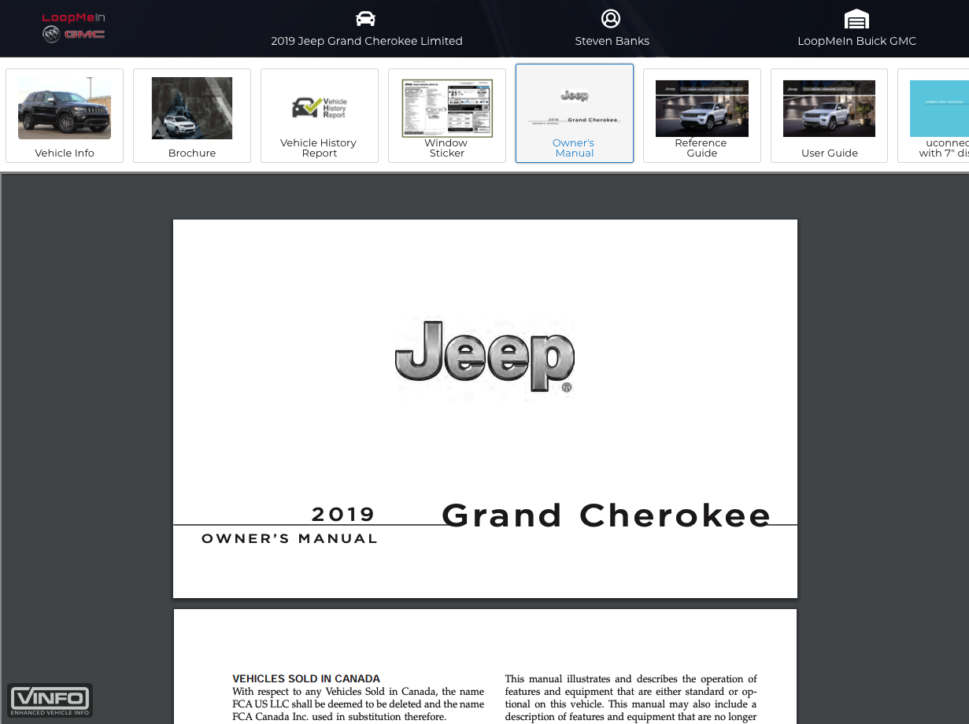This screenshot has width=969, height=724.
Task: Click the user profile icon
Action: (611, 18)
